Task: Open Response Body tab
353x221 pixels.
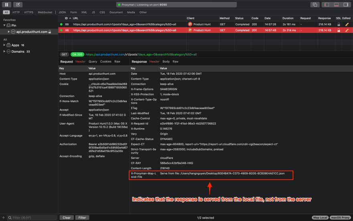Action: pos(166,61)
